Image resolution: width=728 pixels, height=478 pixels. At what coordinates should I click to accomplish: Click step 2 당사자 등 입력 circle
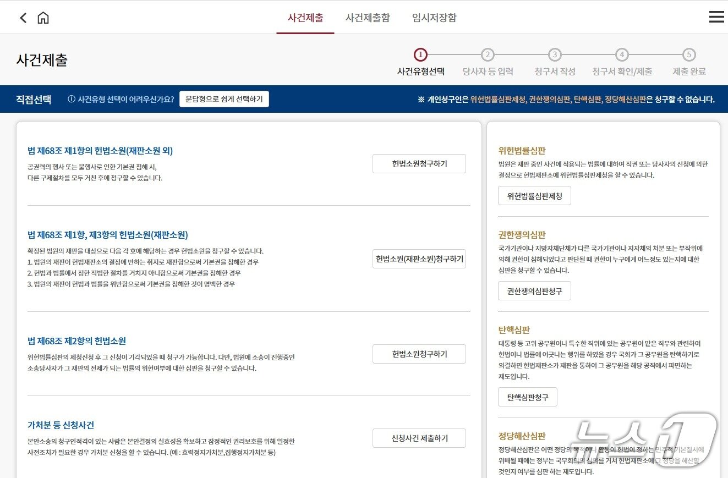[x=488, y=55]
